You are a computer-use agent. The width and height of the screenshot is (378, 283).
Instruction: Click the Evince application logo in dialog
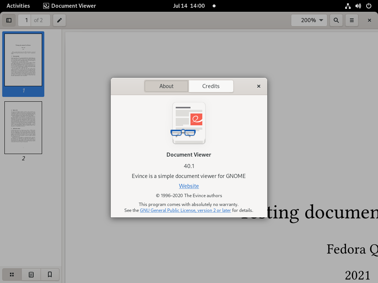tap(189, 123)
